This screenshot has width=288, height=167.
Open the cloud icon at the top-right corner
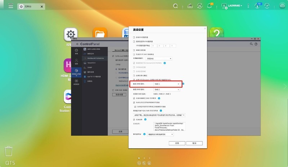coord(282,6)
